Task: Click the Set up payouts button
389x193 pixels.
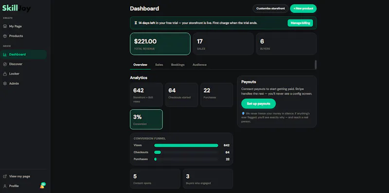Action: 258,104
